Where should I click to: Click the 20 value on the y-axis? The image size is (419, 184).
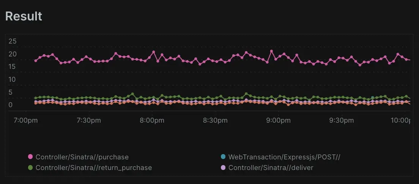13,54
